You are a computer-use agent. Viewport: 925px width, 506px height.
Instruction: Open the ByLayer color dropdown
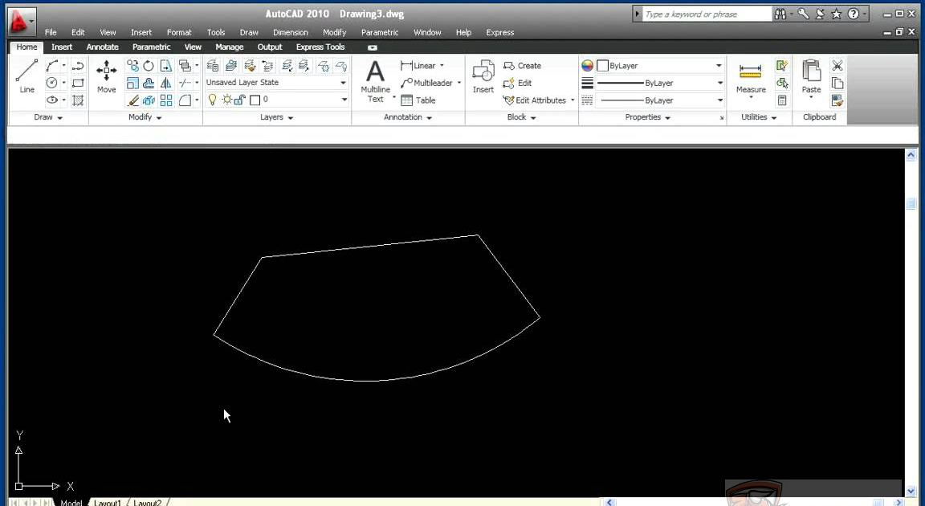pos(719,66)
